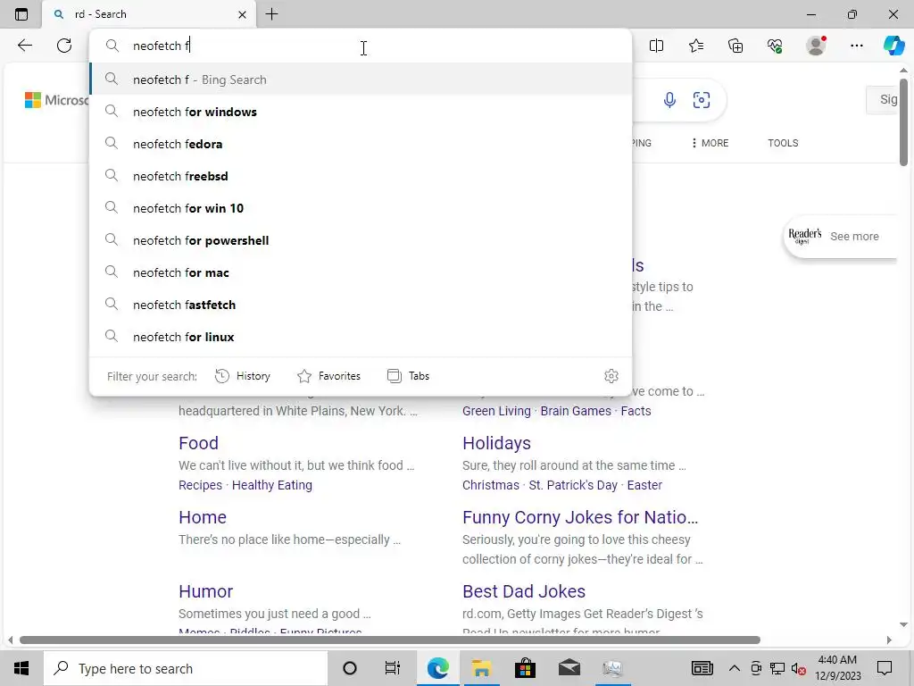Open the Recipes sublink
This screenshot has width=914, height=686.
click(200, 485)
